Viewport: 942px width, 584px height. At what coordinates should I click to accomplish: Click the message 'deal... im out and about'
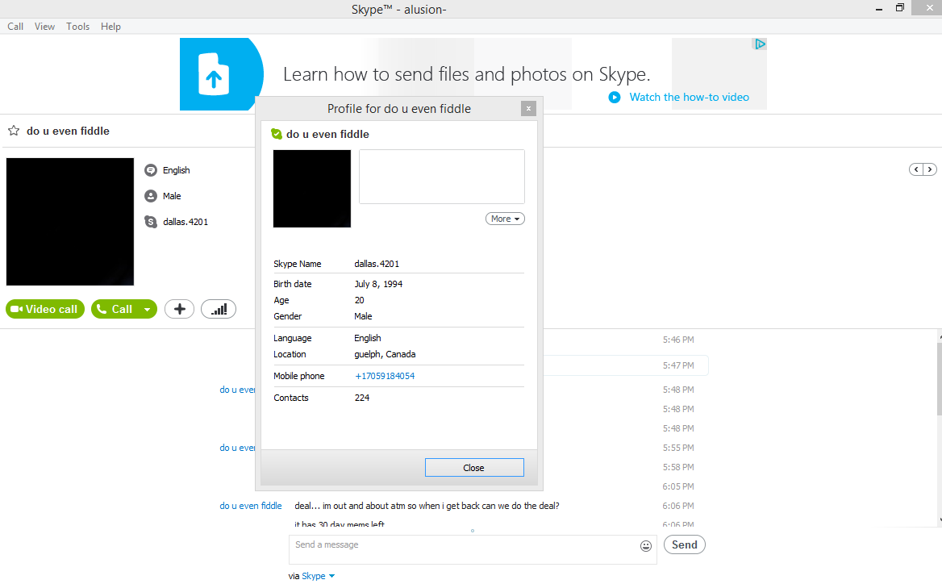427,506
